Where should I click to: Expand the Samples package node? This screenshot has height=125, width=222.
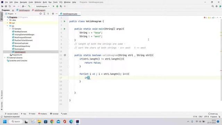click(x=10, y=28)
